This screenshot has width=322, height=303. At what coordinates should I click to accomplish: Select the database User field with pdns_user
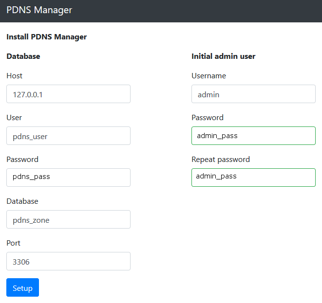click(x=68, y=136)
